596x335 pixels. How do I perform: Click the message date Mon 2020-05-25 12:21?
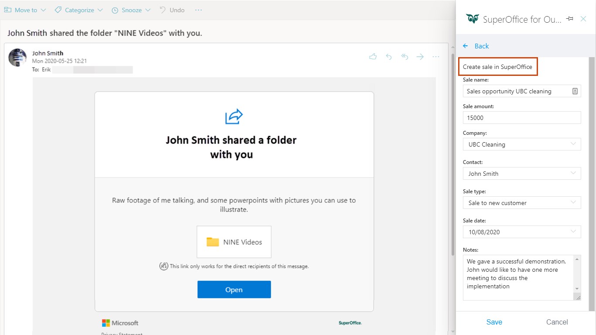(59, 61)
